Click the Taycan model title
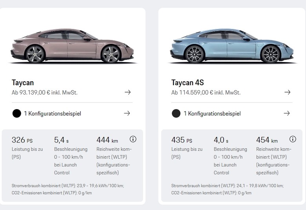 tap(23, 83)
